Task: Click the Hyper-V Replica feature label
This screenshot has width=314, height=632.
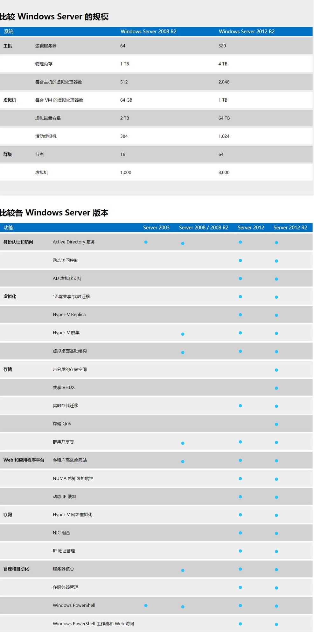Action: pyautogui.click(x=69, y=315)
